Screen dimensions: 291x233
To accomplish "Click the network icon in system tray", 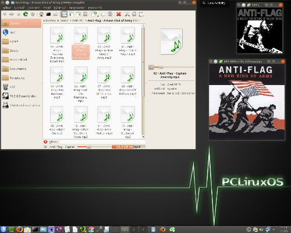I will pos(268,230).
